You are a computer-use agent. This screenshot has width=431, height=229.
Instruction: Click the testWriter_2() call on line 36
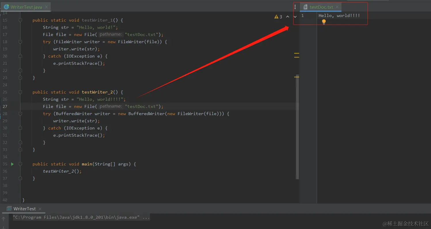pyautogui.click(x=62, y=171)
